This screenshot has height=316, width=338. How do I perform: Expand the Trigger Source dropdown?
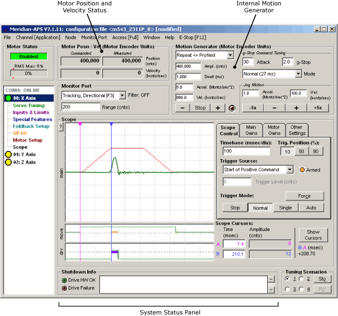pos(289,169)
